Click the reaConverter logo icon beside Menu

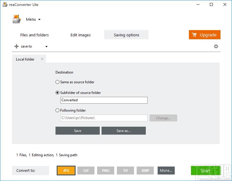coord(17,19)
